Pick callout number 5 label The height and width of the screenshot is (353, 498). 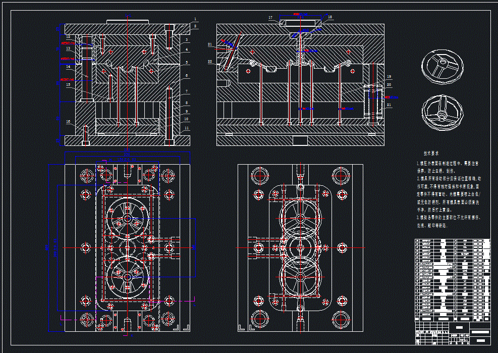[187, 63]
